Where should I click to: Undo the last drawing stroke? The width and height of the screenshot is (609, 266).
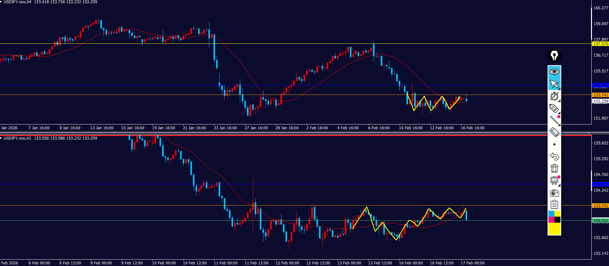(554, 156)
